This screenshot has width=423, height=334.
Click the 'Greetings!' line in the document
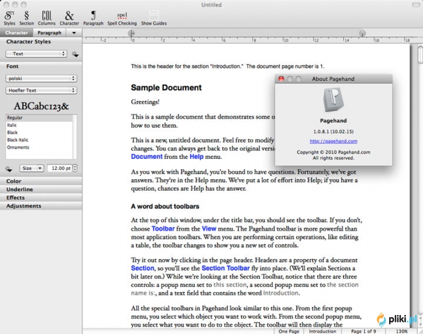145,102
